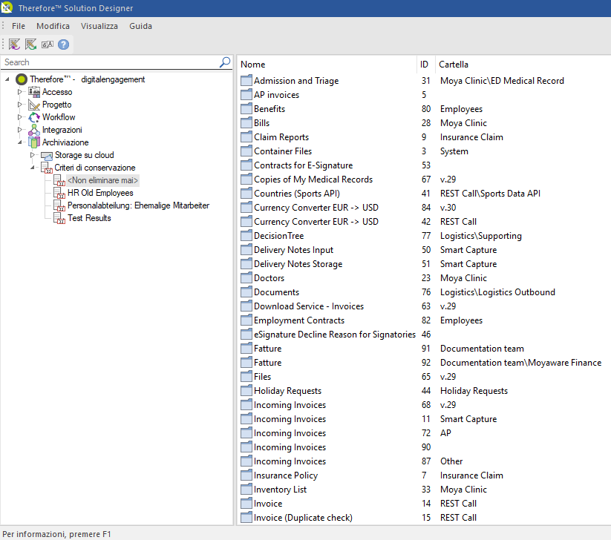Click the category icon beside Admission and Triage
Viewport: 611px width, 540px height.
[x=246, y=80]
